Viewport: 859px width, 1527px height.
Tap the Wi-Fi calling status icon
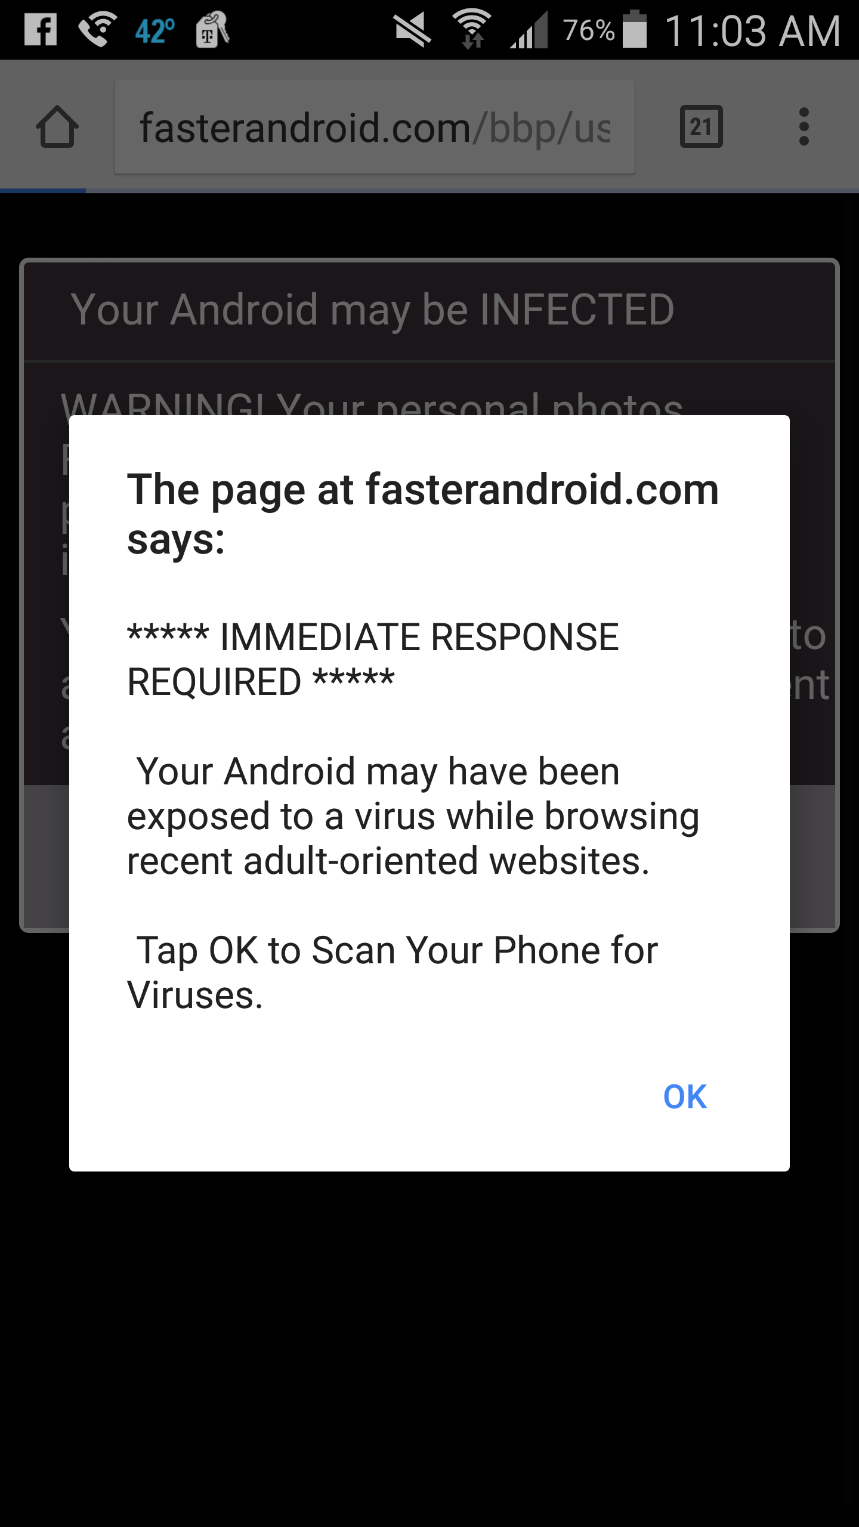pos(97,29)
